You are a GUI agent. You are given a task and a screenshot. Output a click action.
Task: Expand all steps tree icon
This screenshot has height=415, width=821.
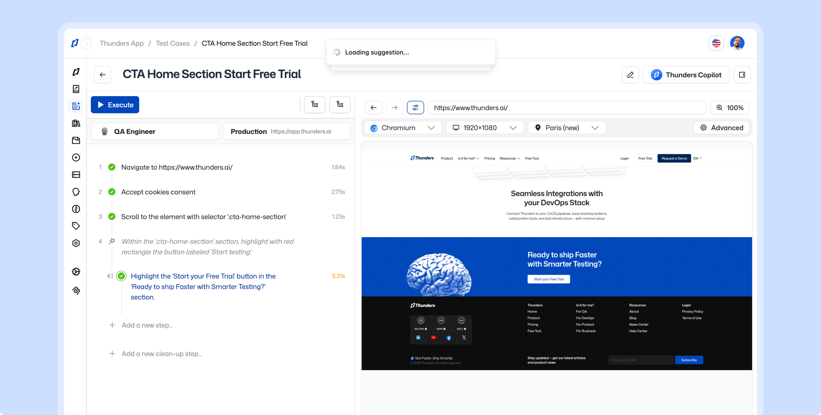[x=315, y=104]
